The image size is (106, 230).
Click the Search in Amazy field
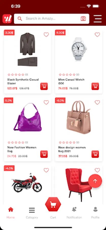coord(52,19)
